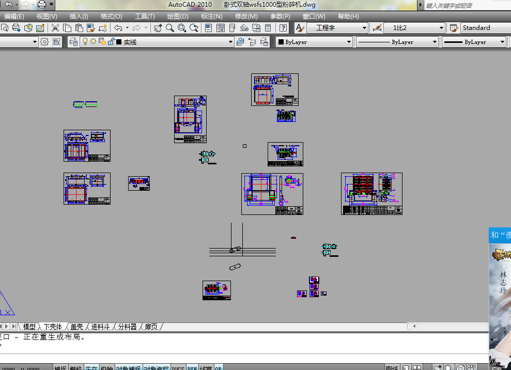Toggle 正交 ortho mode in status bar
The height and width of the screenshot is (370, 511).
[91, 368]
